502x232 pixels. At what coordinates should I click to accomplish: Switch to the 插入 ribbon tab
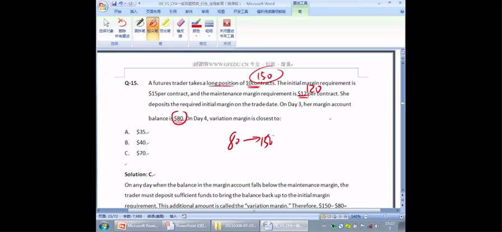click(133, 12)
